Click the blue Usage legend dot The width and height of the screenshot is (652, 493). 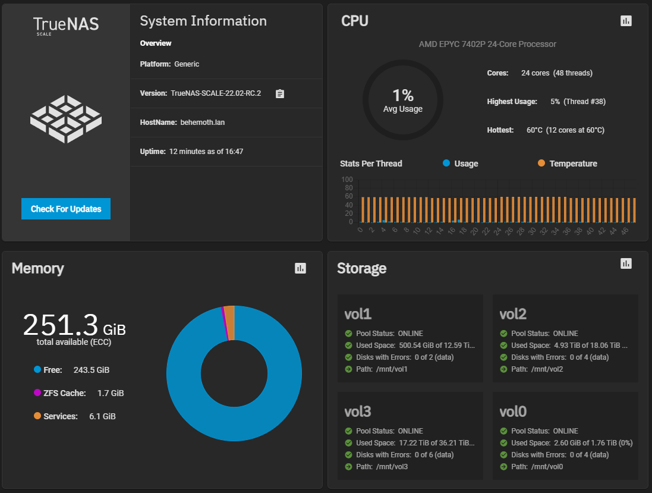446,163
